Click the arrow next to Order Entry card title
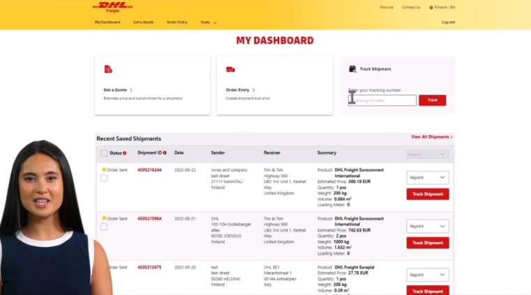Viewport: 531px width, 295px height. click(x=253, y=90)
